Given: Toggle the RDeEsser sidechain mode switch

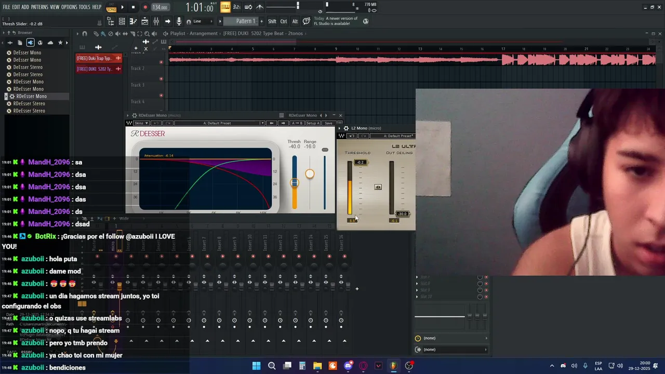Looking at the screenshot, I should click(x=325, y=150).
